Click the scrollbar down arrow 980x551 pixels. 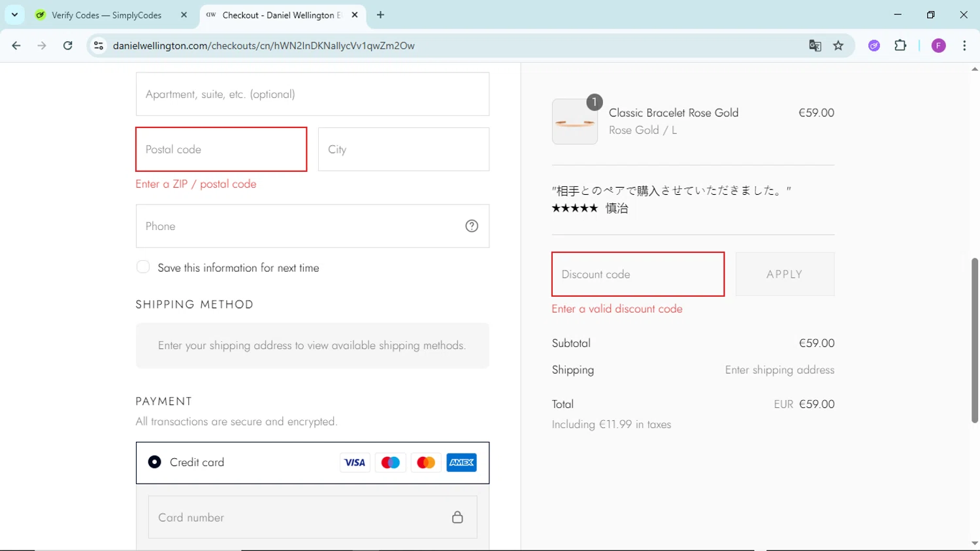point(975,543)
